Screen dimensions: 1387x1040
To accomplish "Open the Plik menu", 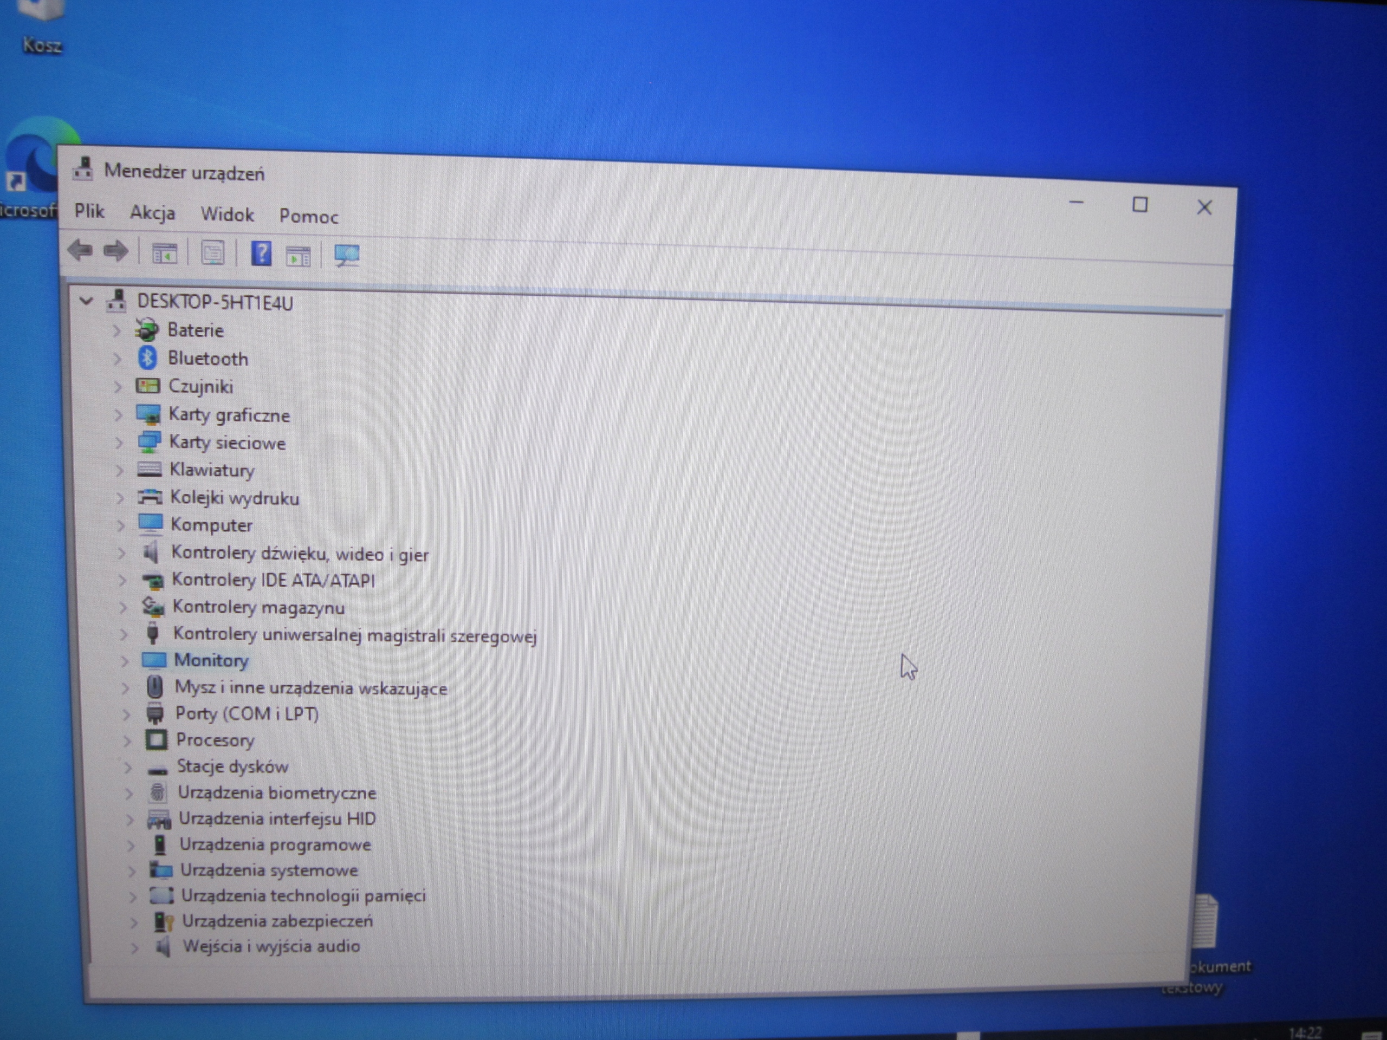I will 89,211.
